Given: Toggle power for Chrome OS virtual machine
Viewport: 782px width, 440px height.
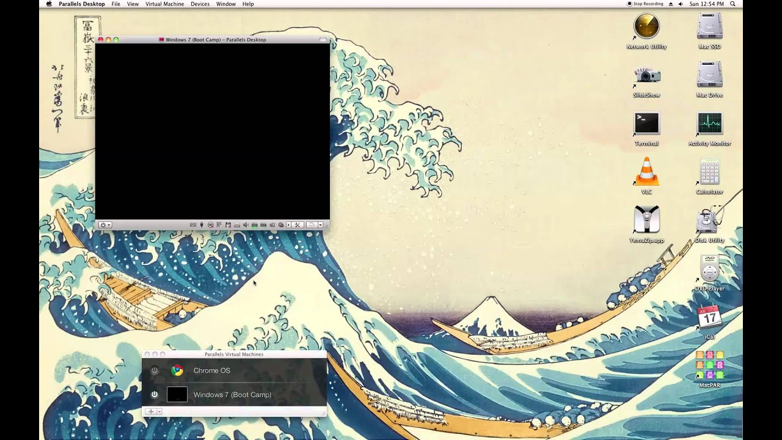Looking at the screenshot, I should point(155,370).
